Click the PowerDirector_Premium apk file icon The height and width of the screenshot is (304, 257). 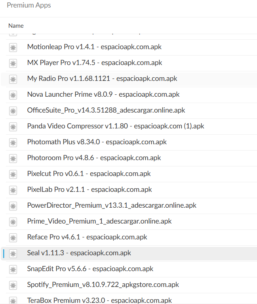coord(13,206)
